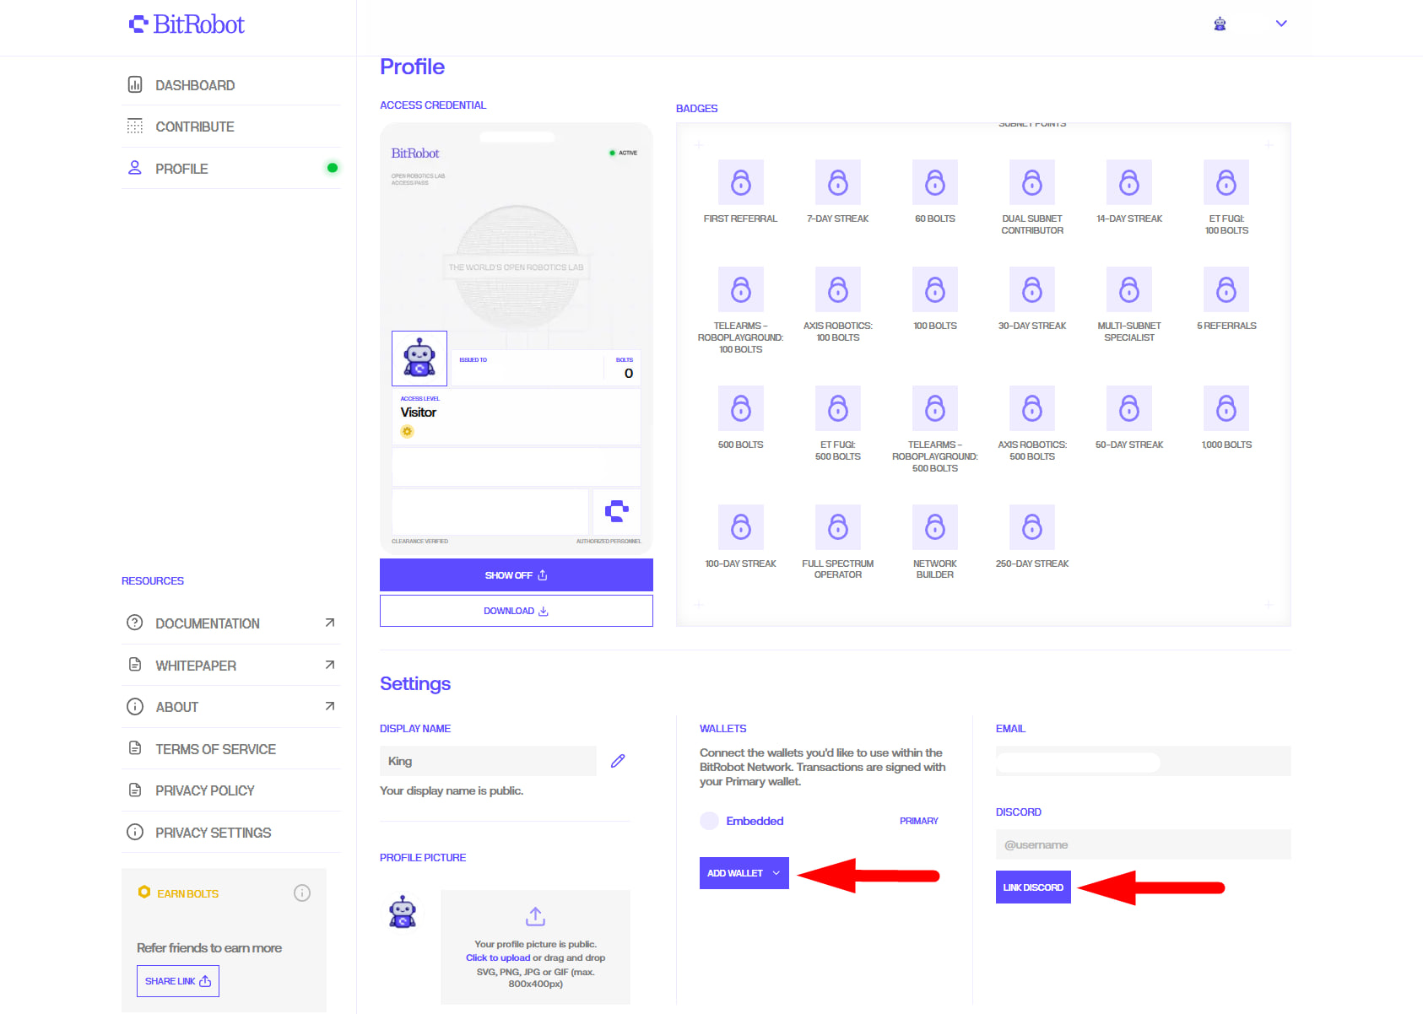This screenshot has width=1423, height=1014.
Task: Click the First Referral badge lock
Action: pyautogui.click(x=740, y=182)
